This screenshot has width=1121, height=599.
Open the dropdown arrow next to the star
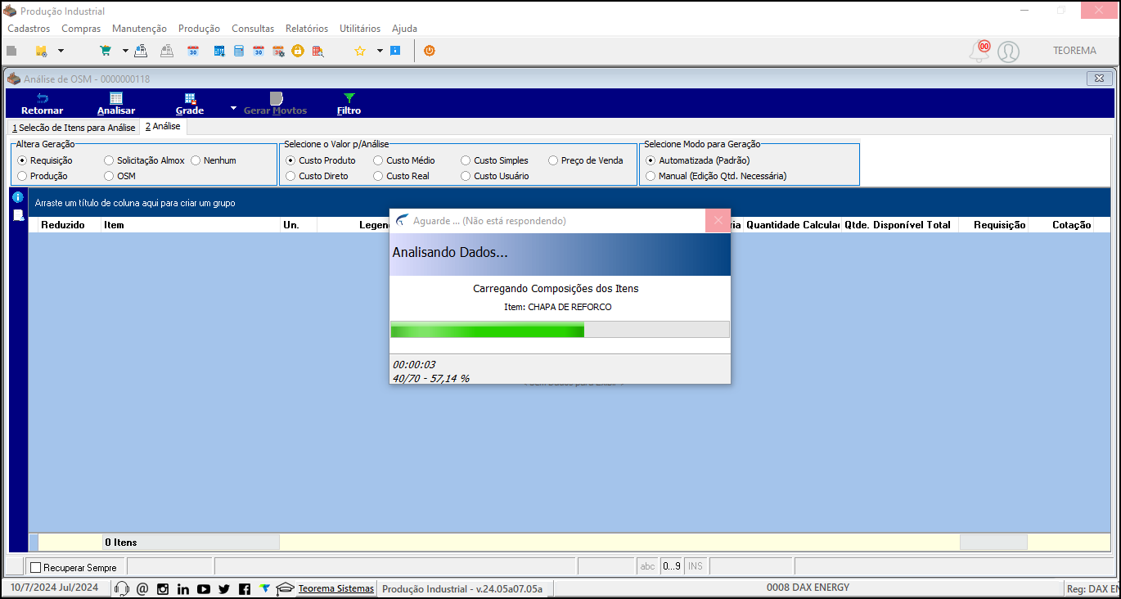click(380, 51)
